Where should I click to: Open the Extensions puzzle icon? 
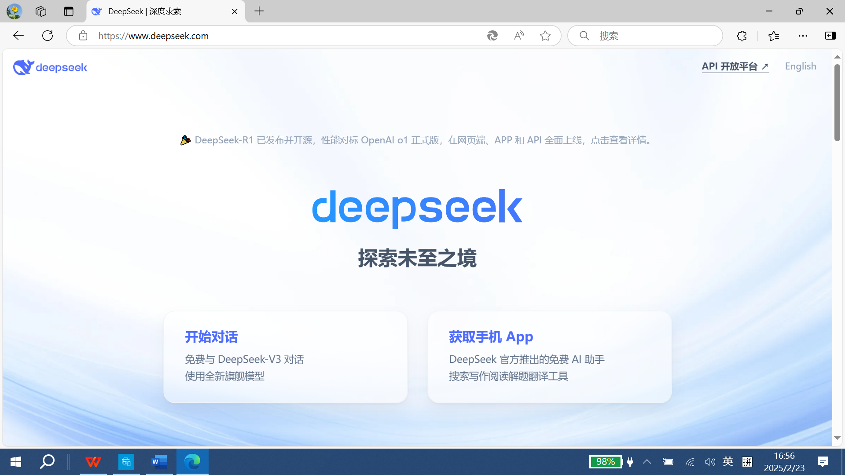pyautogui.click(x=742, y=36)
